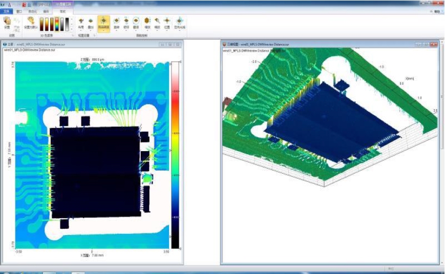
Task: Click the greyed start/stop animation button
Action: coord(16,24)
